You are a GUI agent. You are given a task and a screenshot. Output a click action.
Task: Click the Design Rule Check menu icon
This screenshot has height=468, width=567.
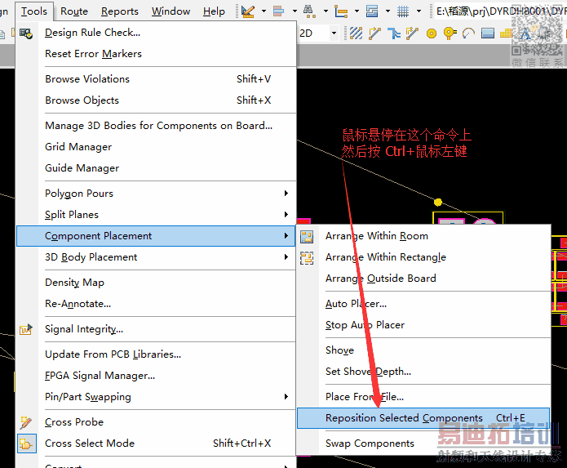pyautogui.click(x=26, y=33)
